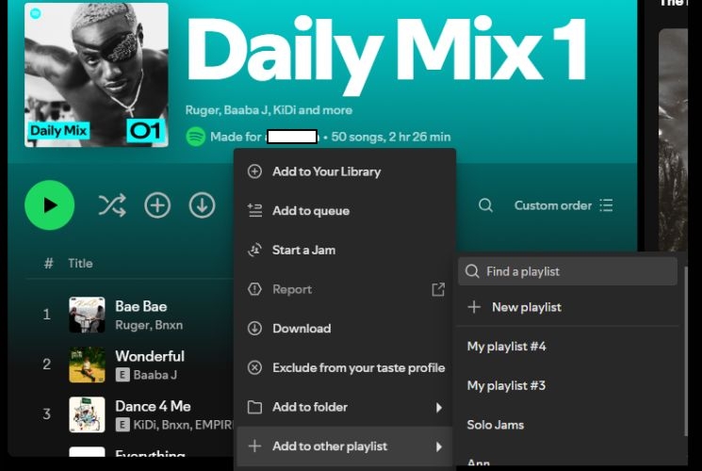
Task: Open the Custom order sort dropdown
Action: click(x=563, y=205)
